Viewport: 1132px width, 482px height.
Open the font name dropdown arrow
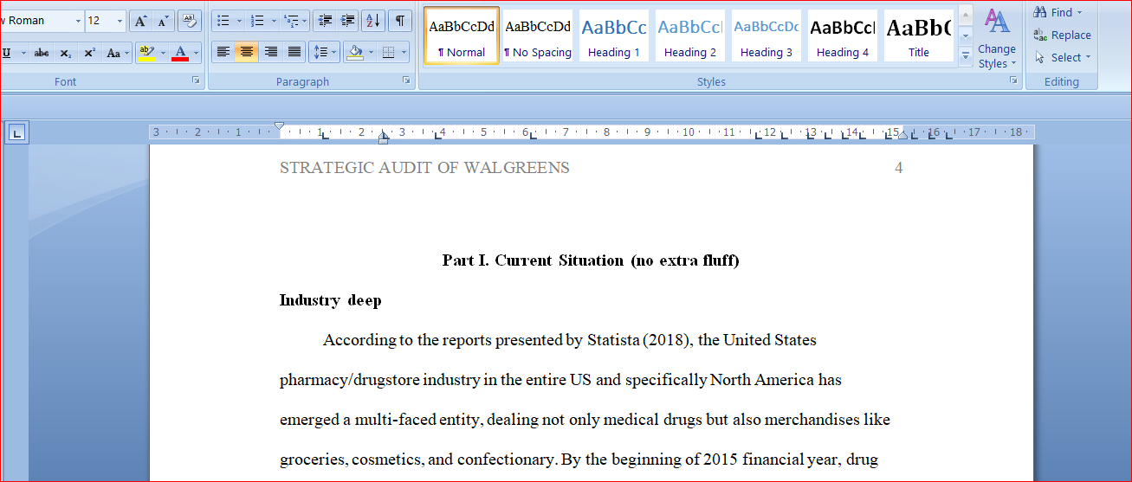click(78, 21)
